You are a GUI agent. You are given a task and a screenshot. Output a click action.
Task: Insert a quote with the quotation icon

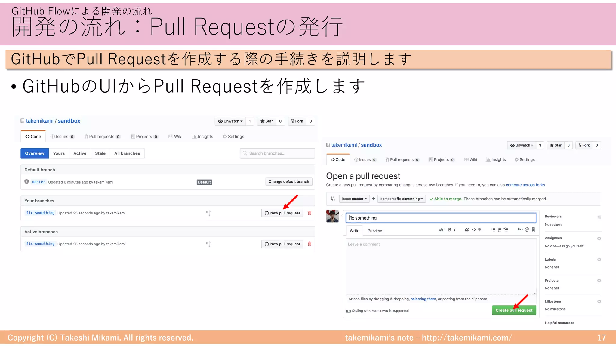467,230
